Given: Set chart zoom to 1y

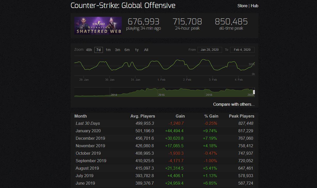Looking at the screenshot, I should pos(137,50).
